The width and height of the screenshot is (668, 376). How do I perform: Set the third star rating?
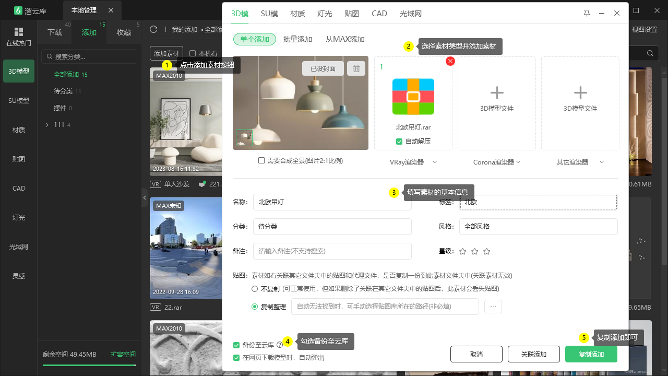point(487,251)
